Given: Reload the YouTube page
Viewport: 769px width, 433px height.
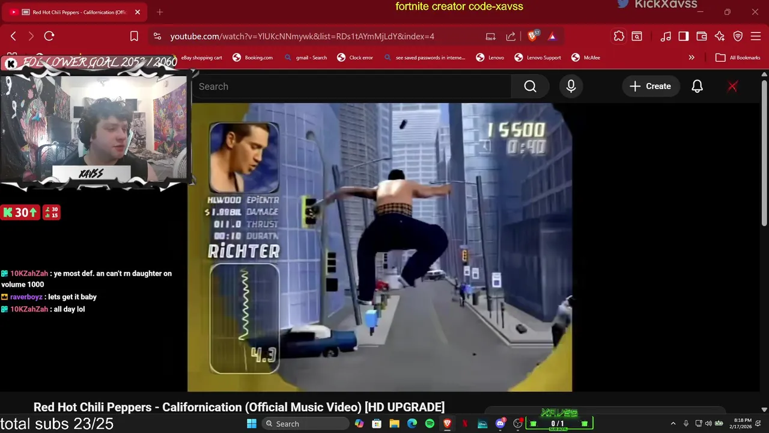Looking at the screenshot, I should [x=49, y=36].
